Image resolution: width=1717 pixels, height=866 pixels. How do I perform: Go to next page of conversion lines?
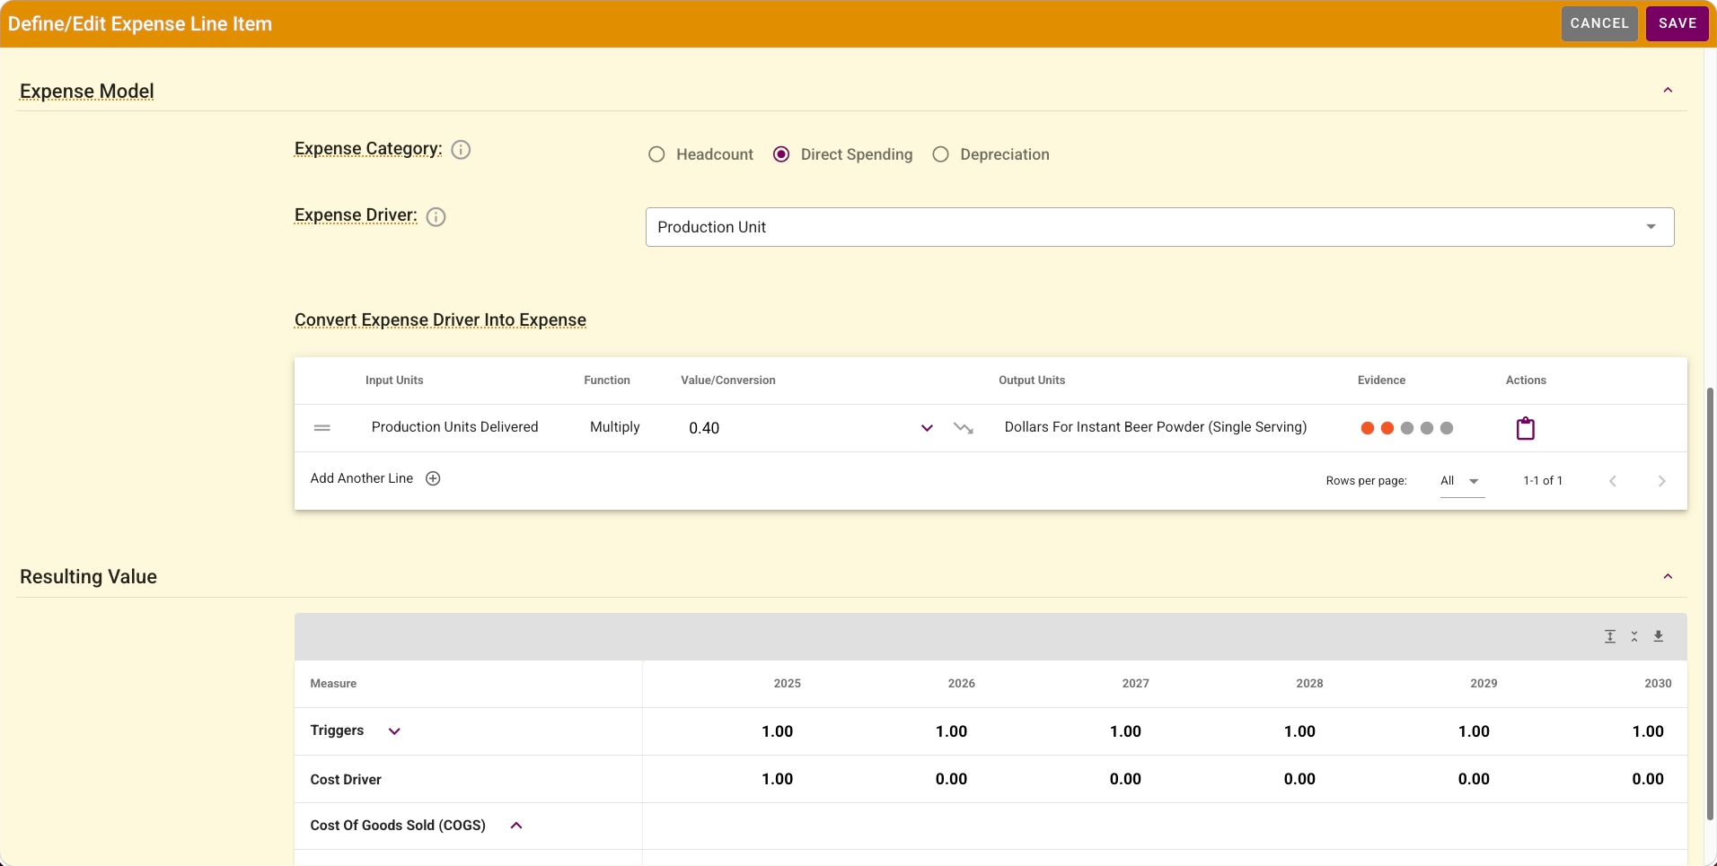pyautogui.click(x=1661, y=481)
